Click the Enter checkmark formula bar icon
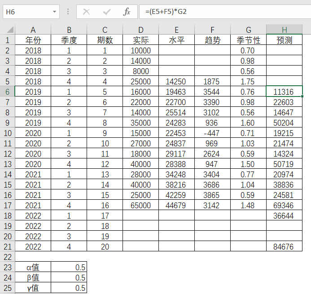This screenshot has height=294, width=311. pyautogui.click(x=107, y=12)
